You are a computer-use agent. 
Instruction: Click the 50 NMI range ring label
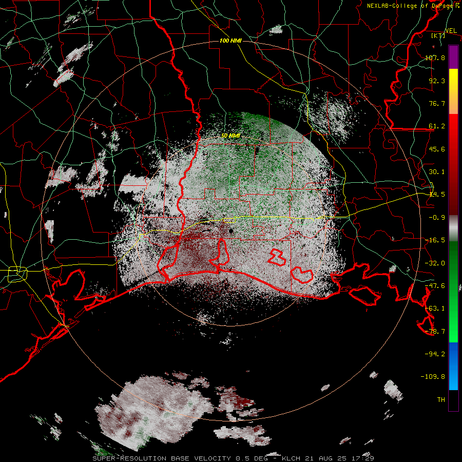click(x=230, y=136)
